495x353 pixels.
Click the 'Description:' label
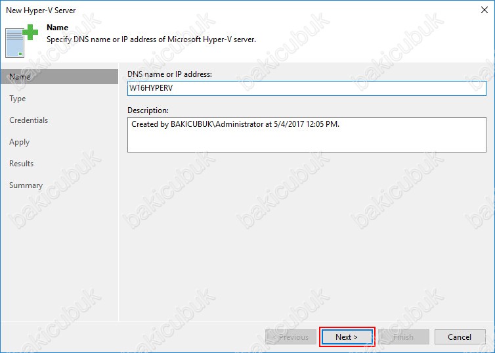pyautogui.click(x=148, y=110)
